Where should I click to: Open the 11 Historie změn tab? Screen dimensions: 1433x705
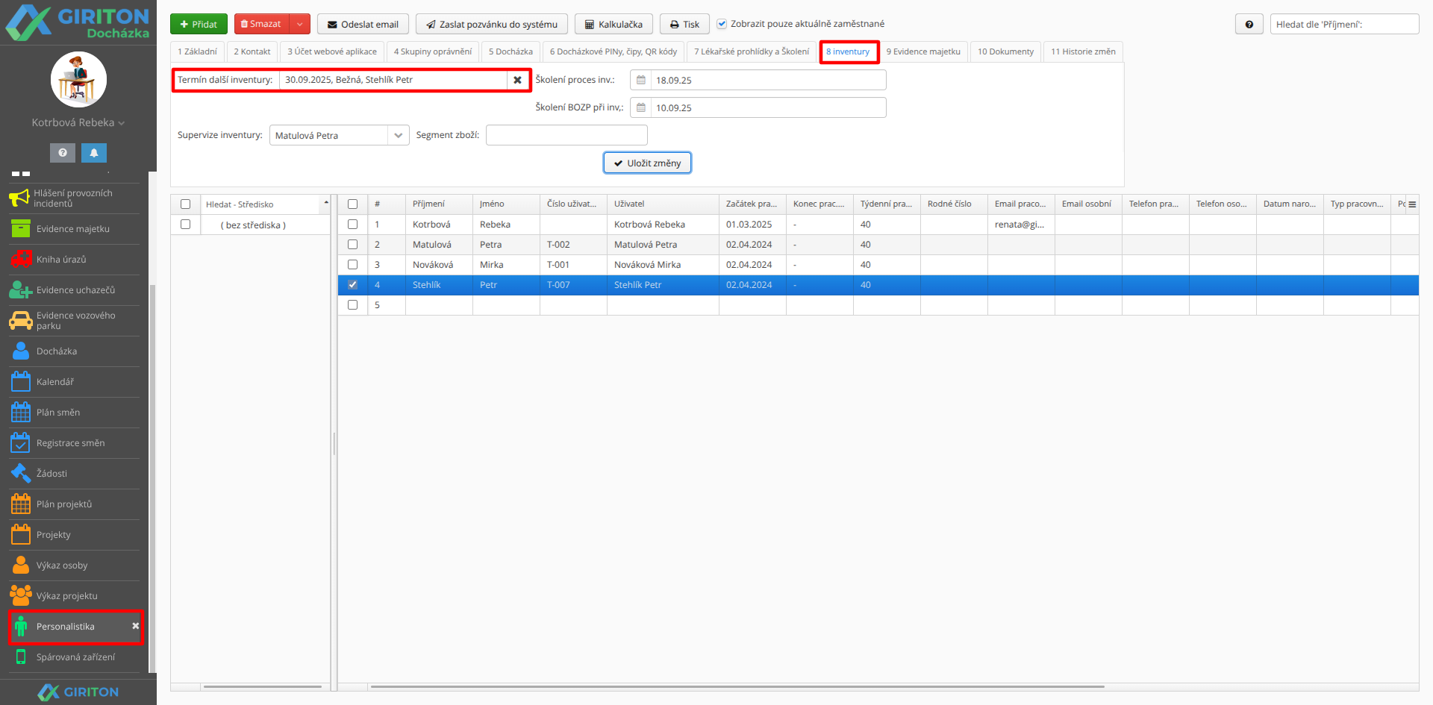tap(1083, 51)
